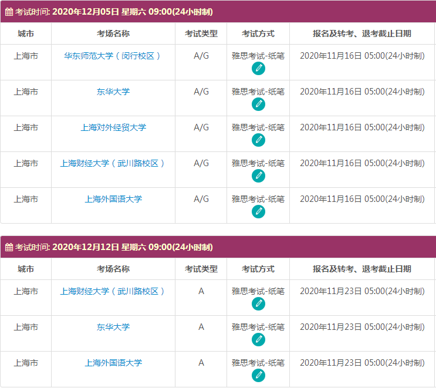The image size is (436, 388).
Task: Click pencil icon in 上海外国语大学 December 5 row
Action: click(258, 212)
